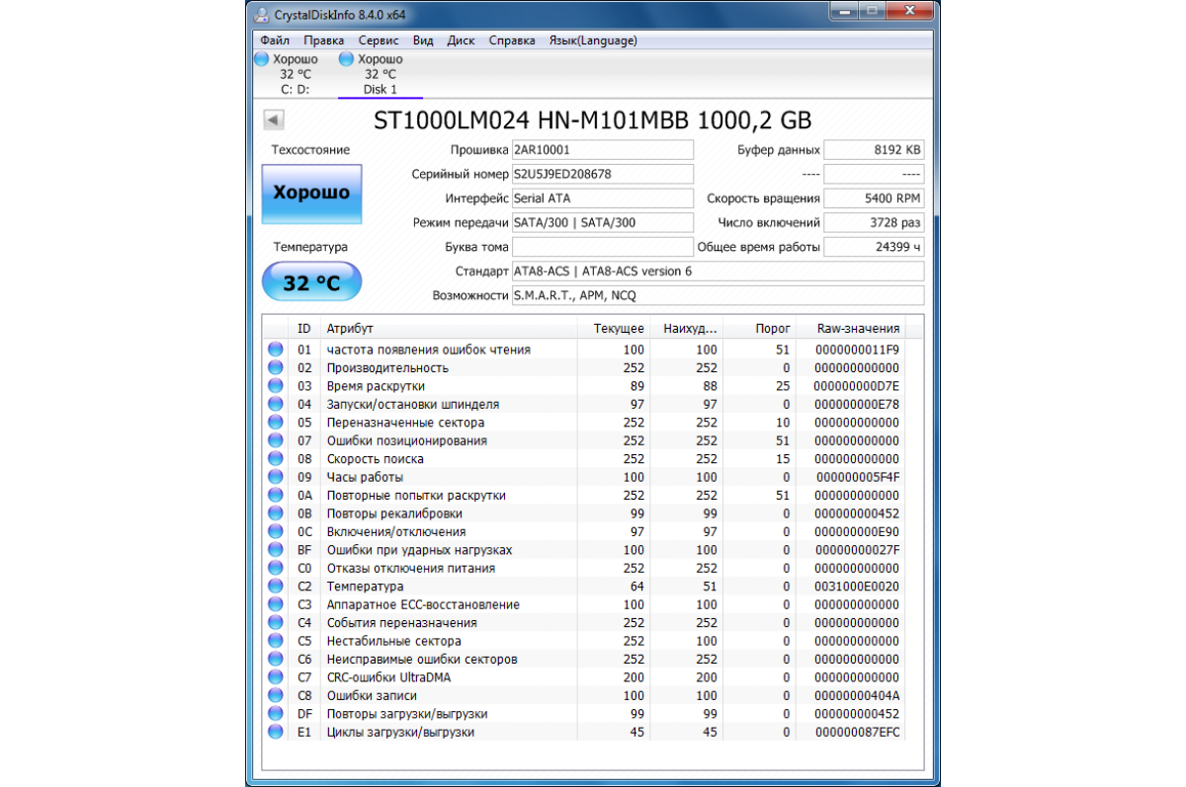Viewport: 1186px width, 787px height.
Task: Open the Язык(Language) menu
Action: point(592,40)
